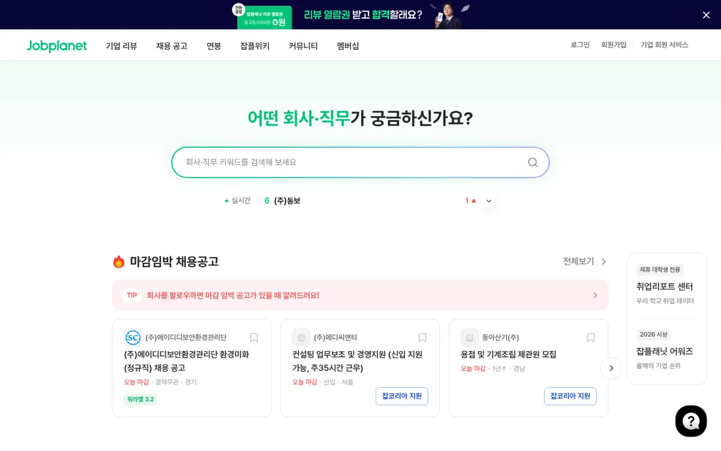Screen dimensions: 721x451
Task: Bookmark the 동아산기(주) job card
Action: coord(591,338)
